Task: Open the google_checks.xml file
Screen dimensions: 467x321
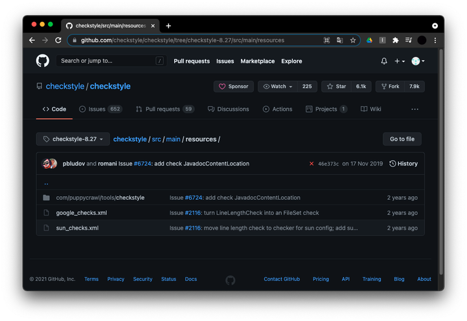Action: point(82,212)
